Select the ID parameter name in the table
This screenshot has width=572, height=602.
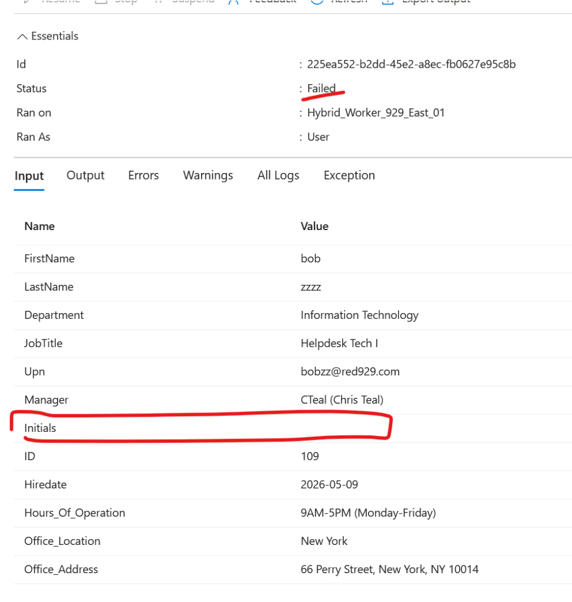coord(29,457)
